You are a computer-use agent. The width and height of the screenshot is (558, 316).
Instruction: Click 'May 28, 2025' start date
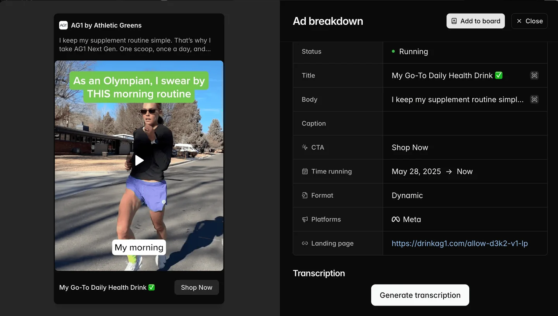pyautogui.click(x=416, y=172)
